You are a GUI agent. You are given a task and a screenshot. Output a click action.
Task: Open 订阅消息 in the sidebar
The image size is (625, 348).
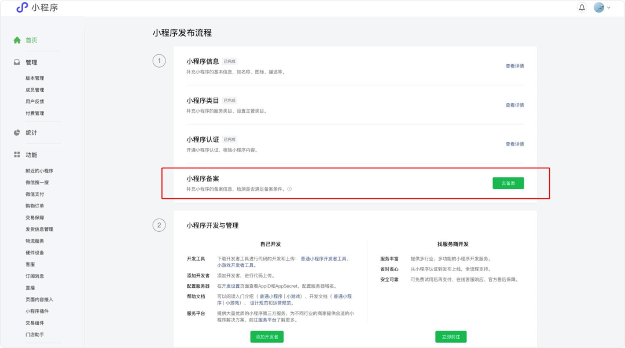(x=35, y=276)
